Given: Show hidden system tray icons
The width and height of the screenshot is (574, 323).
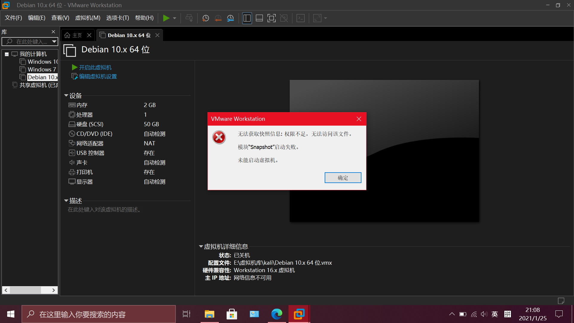Looking at the screenshot, I should 452,314.
